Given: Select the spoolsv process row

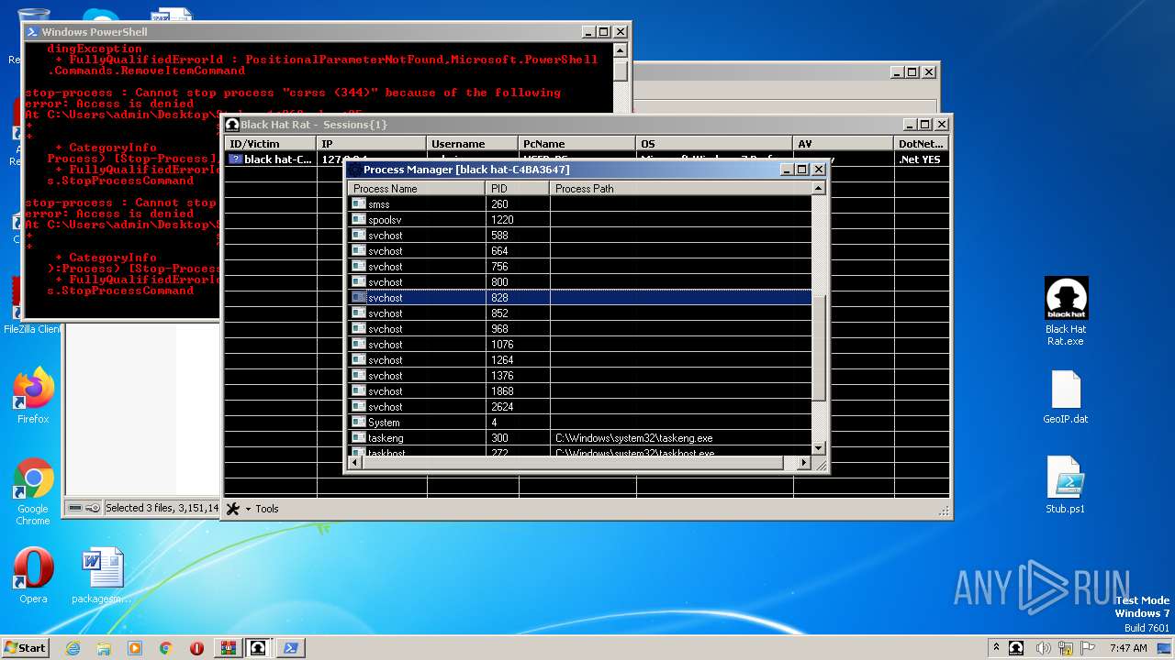Looking at the screenshot, I should point(580,220).
